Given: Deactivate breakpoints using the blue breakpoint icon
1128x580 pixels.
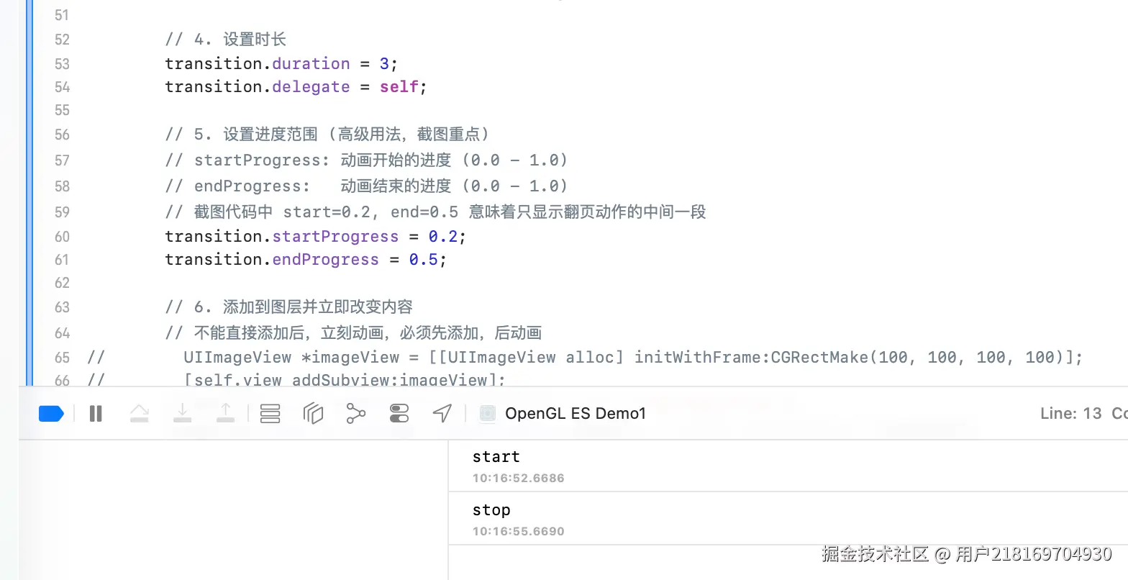Looking at the screenshot, I should point(51,413).
